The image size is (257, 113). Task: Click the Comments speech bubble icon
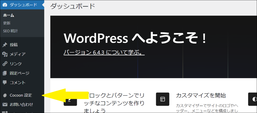click(5, 82)
